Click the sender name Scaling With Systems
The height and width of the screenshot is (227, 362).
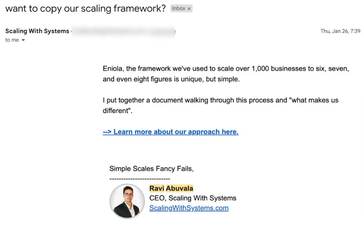click(37, 31)
